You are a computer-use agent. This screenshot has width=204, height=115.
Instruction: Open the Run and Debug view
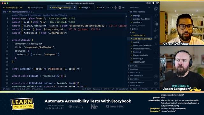tap(156, 30)
